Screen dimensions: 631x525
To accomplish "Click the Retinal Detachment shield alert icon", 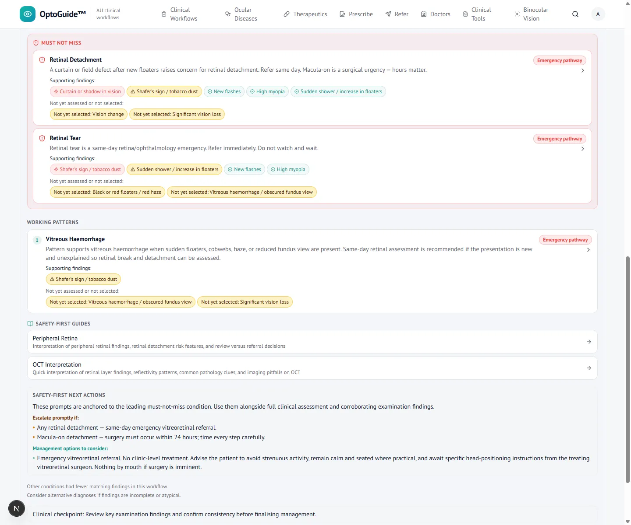I will pos(42,60).
